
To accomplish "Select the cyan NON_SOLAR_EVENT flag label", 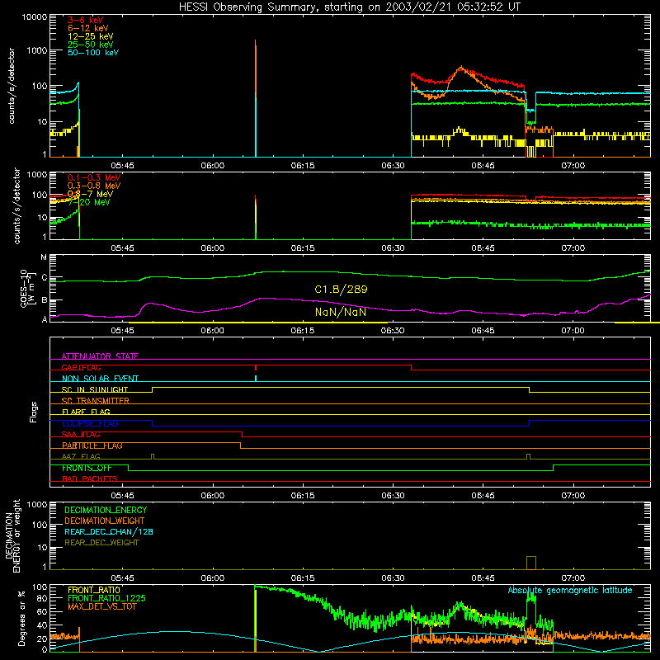I will [x=100, y=379].
